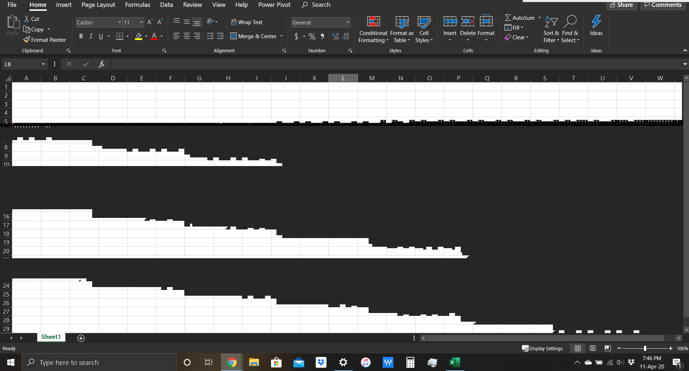
Task: Click the Decrease Font Size icon
Action: [160, 22]
